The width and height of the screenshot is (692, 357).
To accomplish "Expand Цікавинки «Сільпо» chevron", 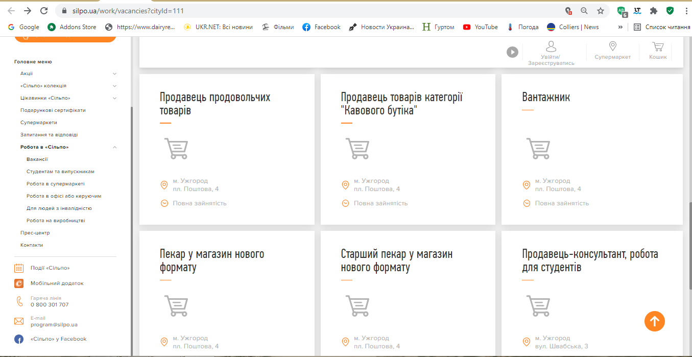I will 114,98.
